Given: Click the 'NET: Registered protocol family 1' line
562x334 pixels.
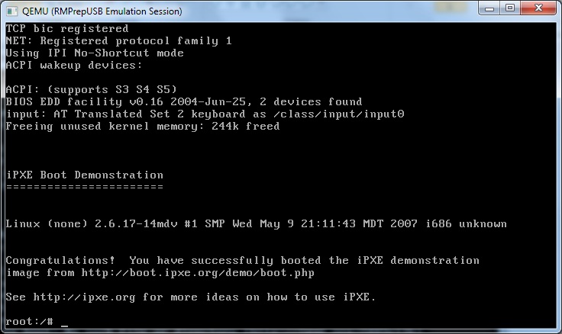Looking at the screenshot, I should 119,41.
